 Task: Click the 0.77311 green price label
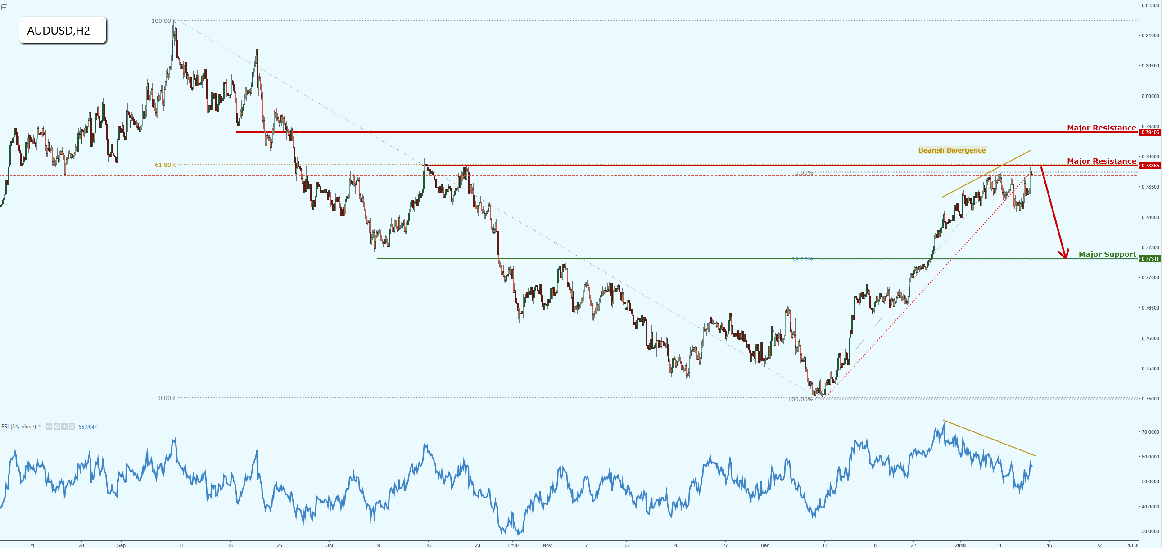click(x=1150, y=259)
